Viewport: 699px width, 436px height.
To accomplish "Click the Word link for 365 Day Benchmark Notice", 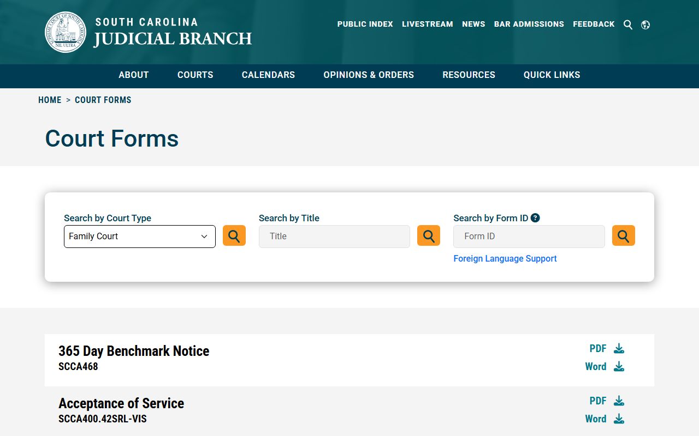I will click(x=596, y=366).
